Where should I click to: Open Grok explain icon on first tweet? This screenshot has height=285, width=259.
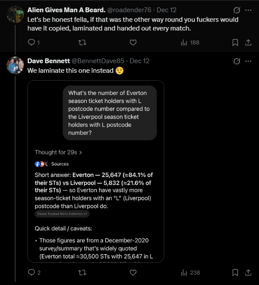237,10
